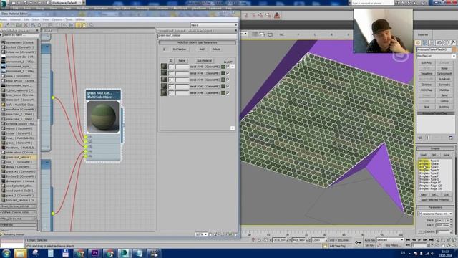The image size is (458, 258).
Task: Toggle on/off checkbox for sub-material ID 3
Action: coord(228,80)
